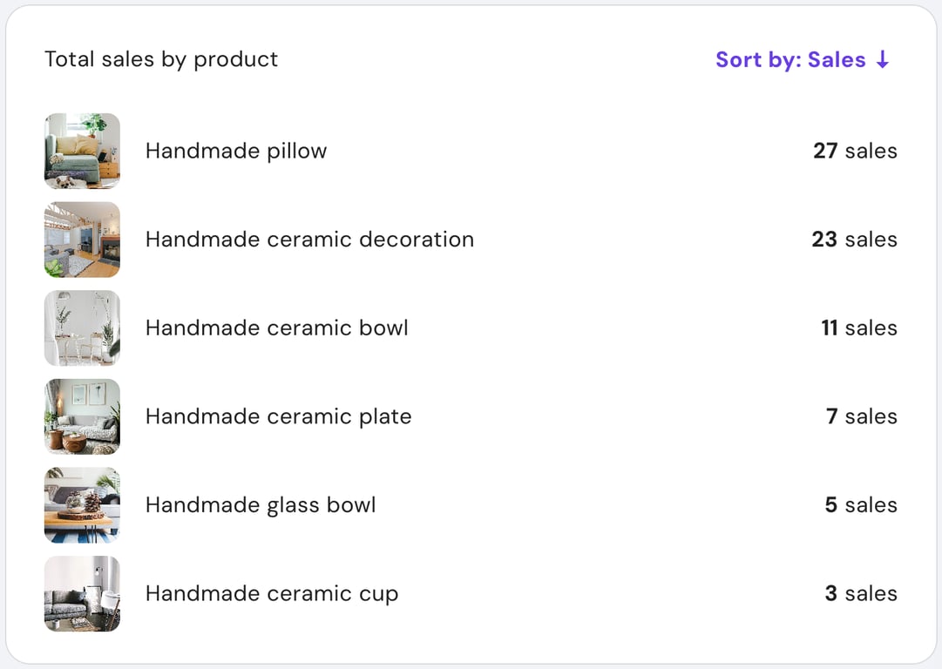Click the Total sales by product heading
Viewport: 942px width, 669px height.
point(161,59)
